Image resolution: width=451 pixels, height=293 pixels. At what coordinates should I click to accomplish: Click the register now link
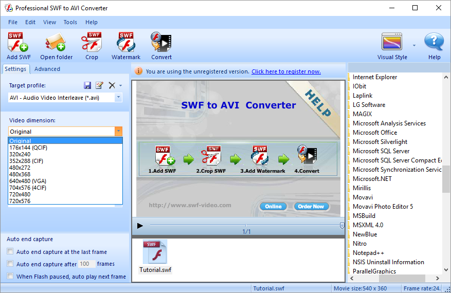[286, 71]
